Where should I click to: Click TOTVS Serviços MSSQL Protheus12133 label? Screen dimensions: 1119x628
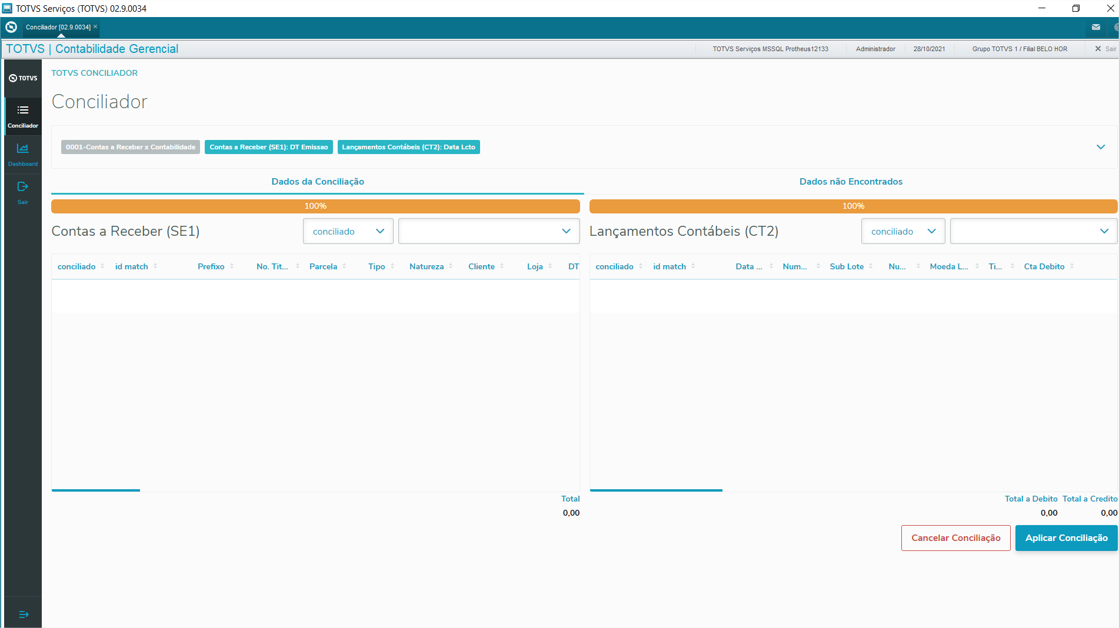point(770,49)
